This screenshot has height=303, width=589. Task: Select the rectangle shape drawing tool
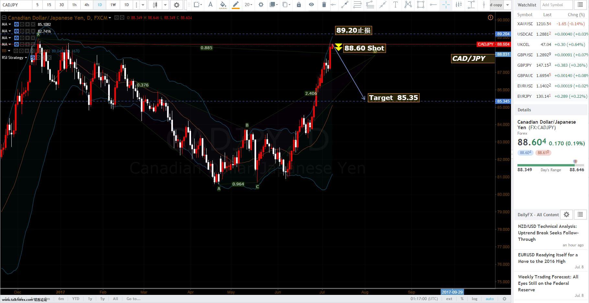420,5
